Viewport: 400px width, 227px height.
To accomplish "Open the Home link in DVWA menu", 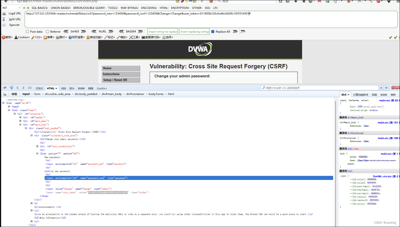I will click(121, 68).
